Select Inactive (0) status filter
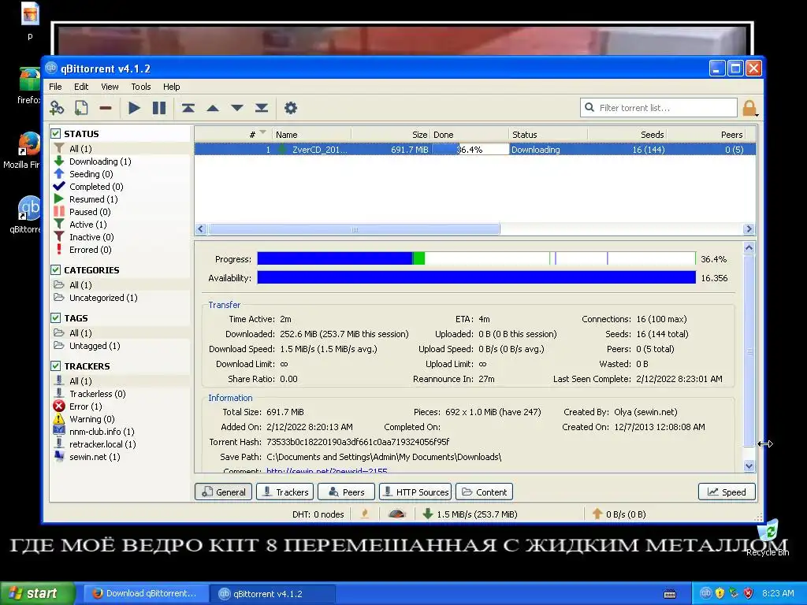This screenshot has height=605, width=807. (x=91, y=237)
